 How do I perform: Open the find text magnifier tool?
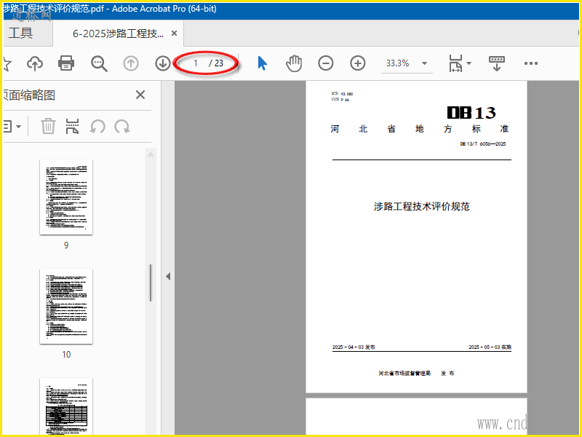99,63
